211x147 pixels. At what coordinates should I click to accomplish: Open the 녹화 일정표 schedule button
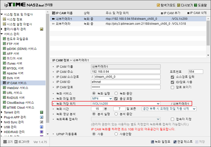click(x=160, y=142)
